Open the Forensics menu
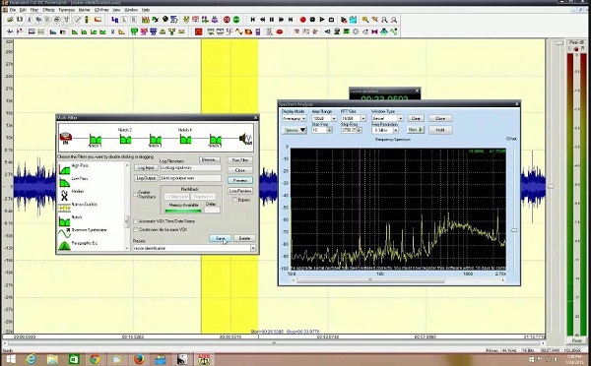Viewport: 591px width, 366px height. 66,10
